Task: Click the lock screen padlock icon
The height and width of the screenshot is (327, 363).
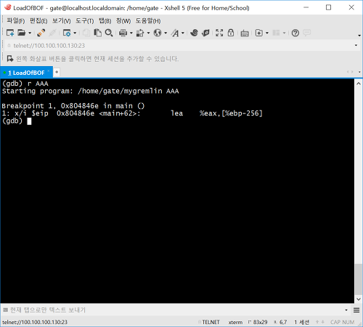Action: coord(231,33)
